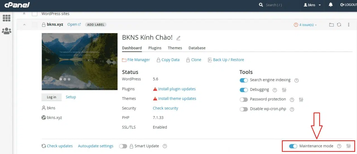Collapse the bkns.xyz site panel

(24, 25)
